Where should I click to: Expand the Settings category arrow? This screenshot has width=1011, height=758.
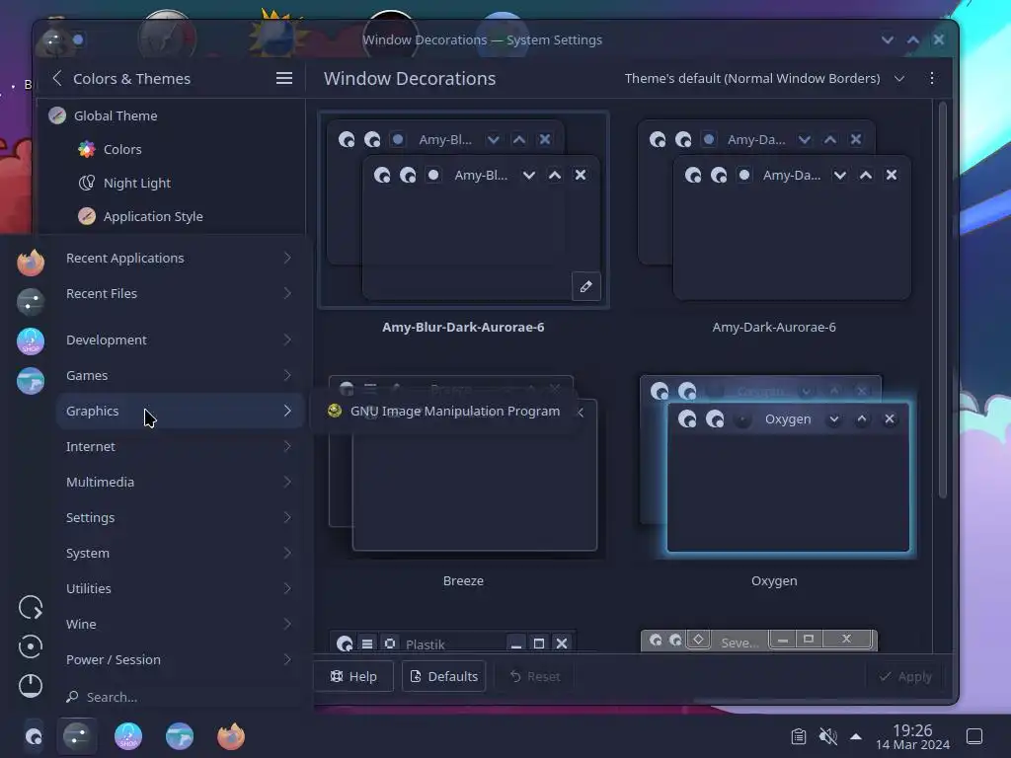pyautogui.click(x=287, y=517)
